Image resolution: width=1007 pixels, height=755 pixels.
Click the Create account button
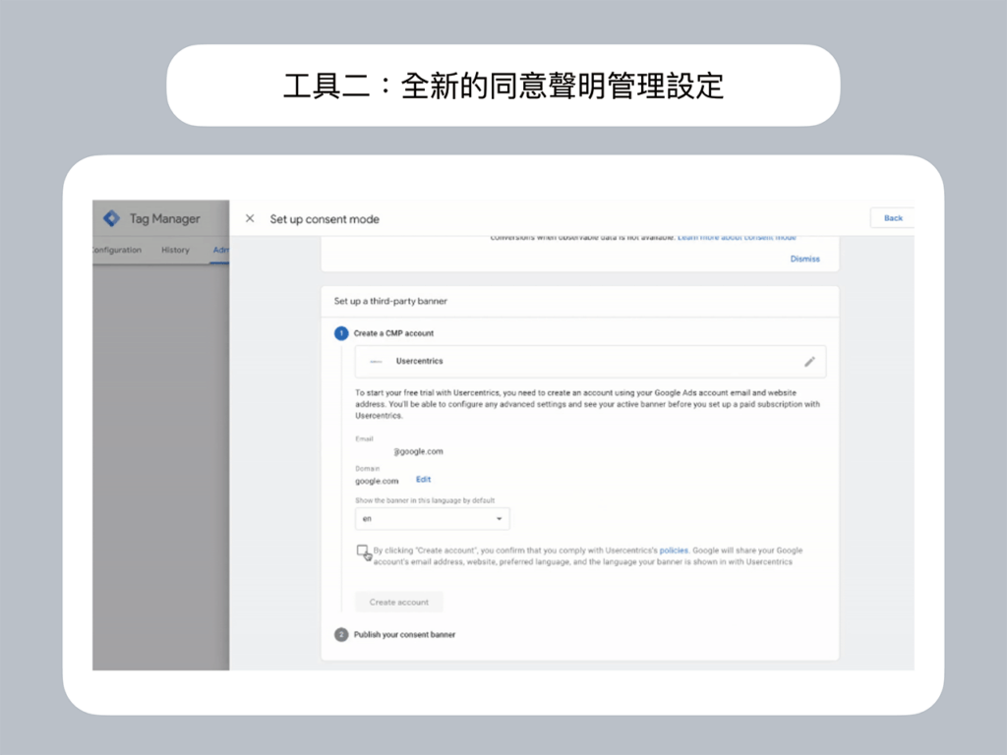[x=399, y=603]
